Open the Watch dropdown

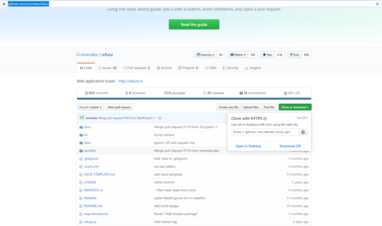[238, 55]
